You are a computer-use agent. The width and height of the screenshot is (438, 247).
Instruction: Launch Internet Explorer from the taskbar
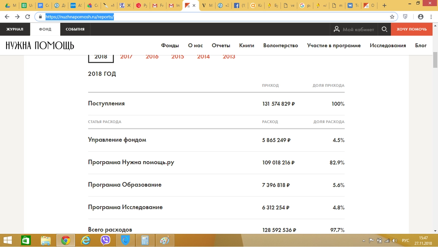point(86,240)
